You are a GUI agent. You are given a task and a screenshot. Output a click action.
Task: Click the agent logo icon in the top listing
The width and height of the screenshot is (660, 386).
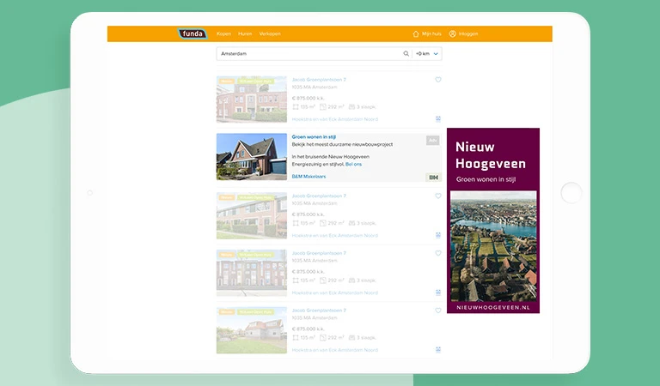click(x=438, y=119)
